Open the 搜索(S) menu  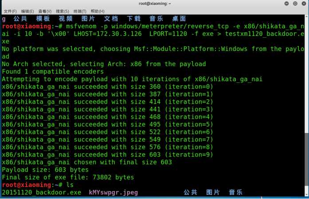(x=62, y=11)
